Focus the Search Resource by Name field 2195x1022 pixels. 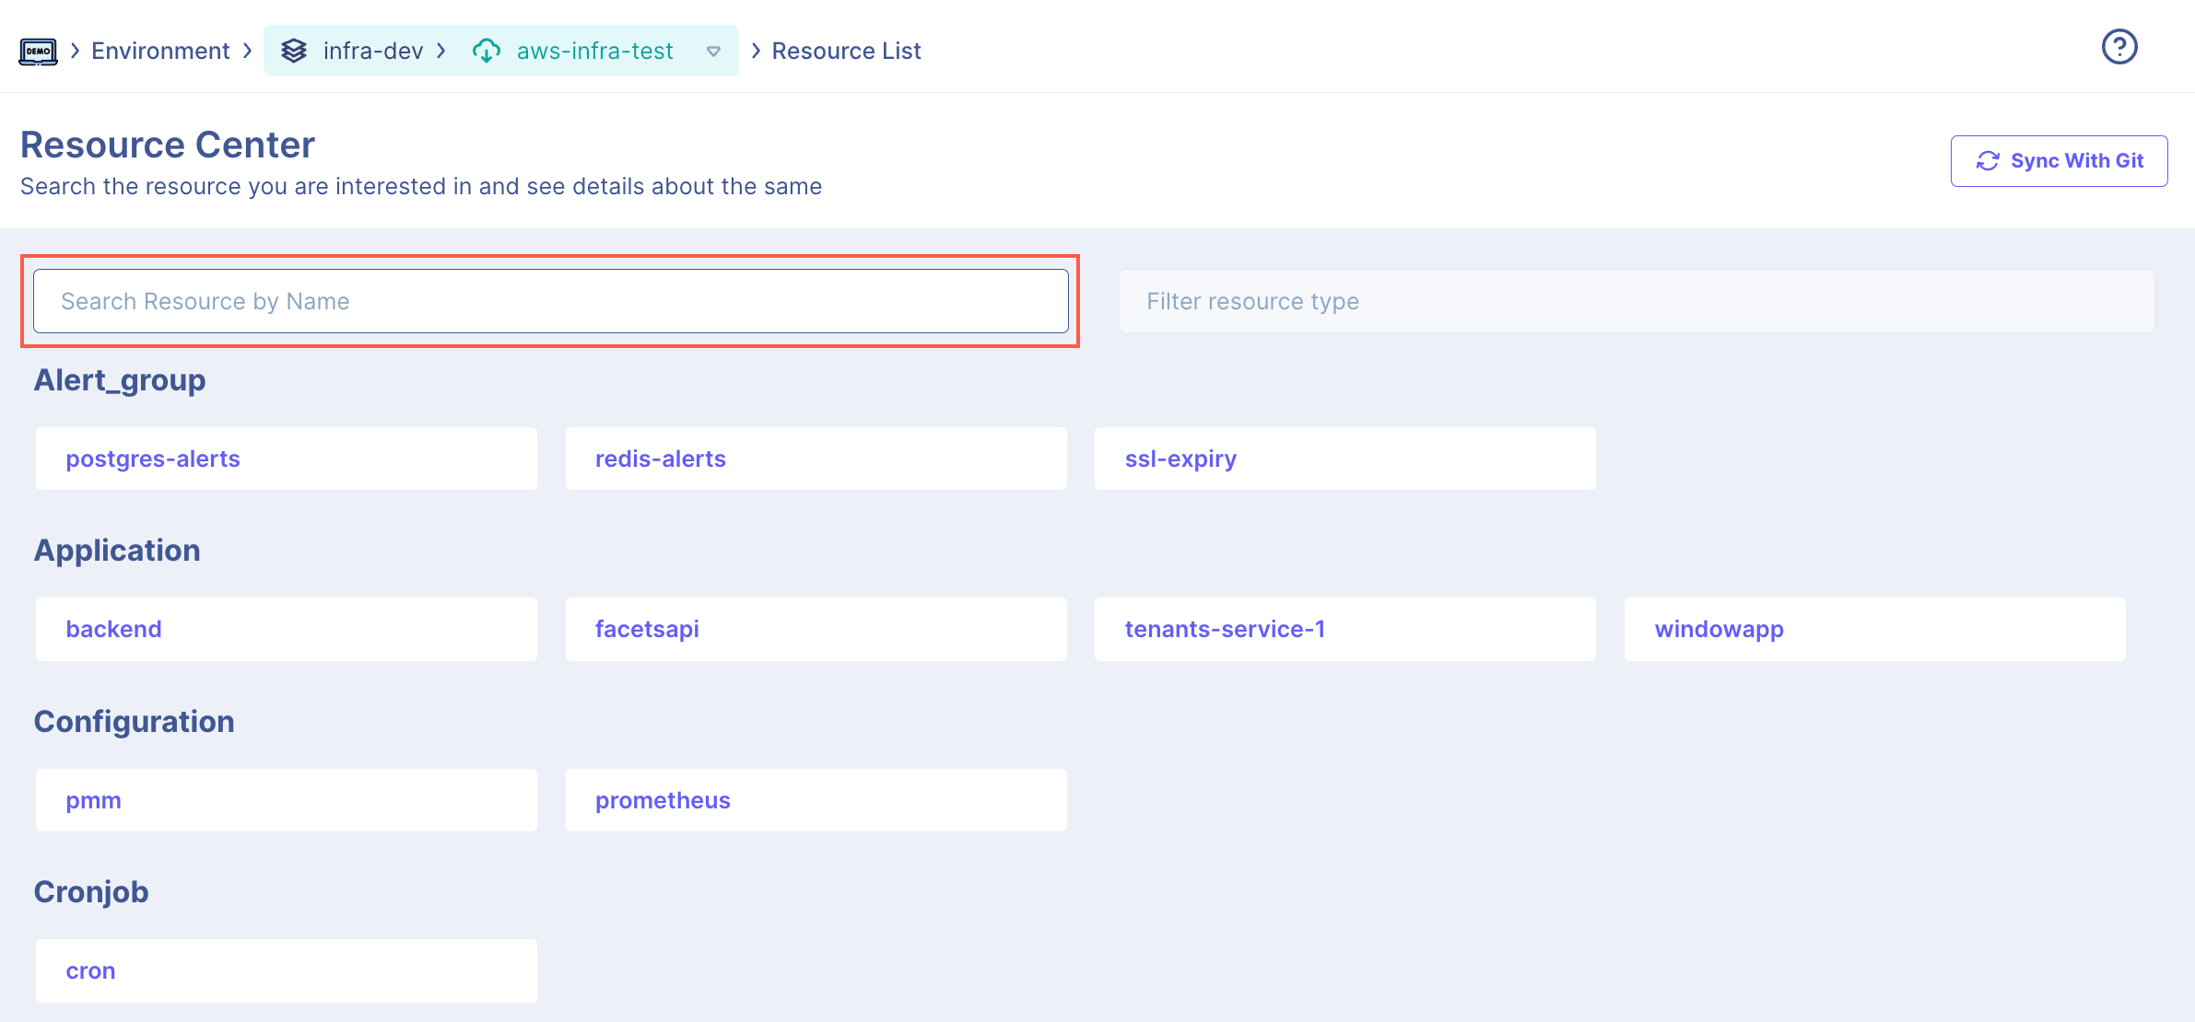tap(550, 301)
